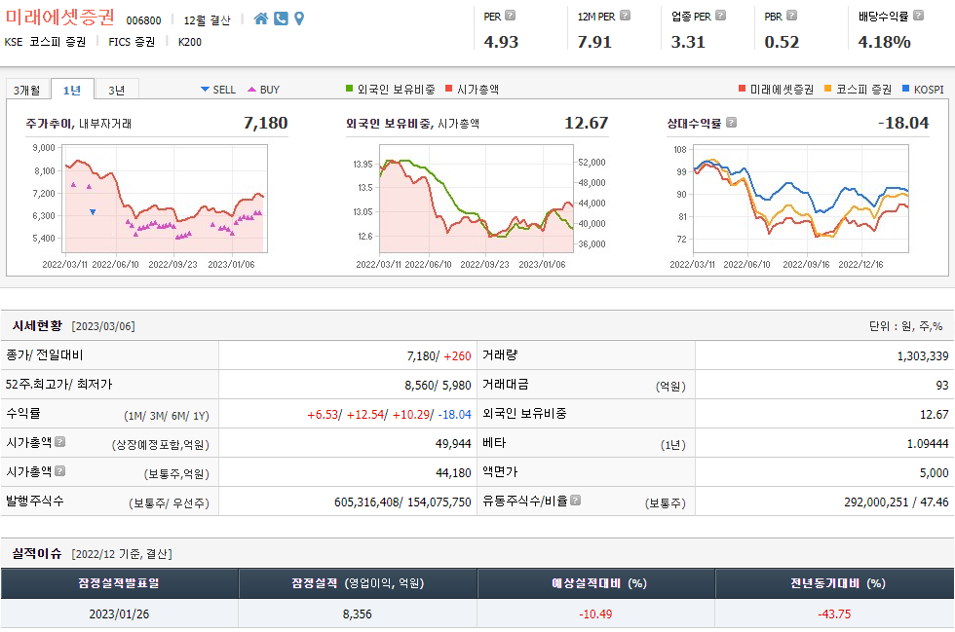Screen dimensions: 955x632
Task: Click the float shares 292,000,251 / 47.46
Action: pos(897,502)
